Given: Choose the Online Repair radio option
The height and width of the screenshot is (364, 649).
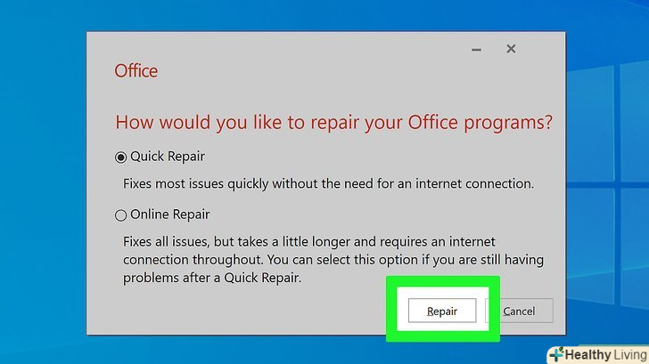Looking at the screenshot, I should (x=121, y=214).
